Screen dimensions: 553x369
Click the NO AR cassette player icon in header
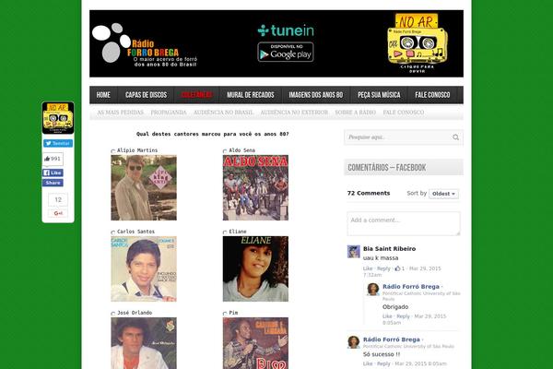418,42
